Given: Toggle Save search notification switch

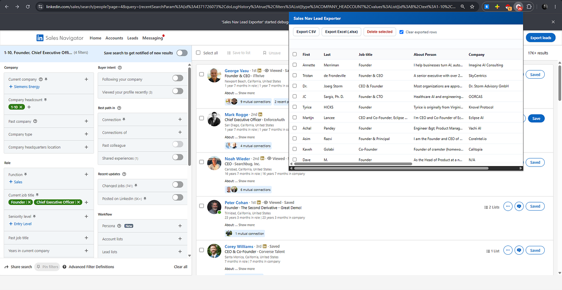Looking at the screenshot, I should pos(182,53).
